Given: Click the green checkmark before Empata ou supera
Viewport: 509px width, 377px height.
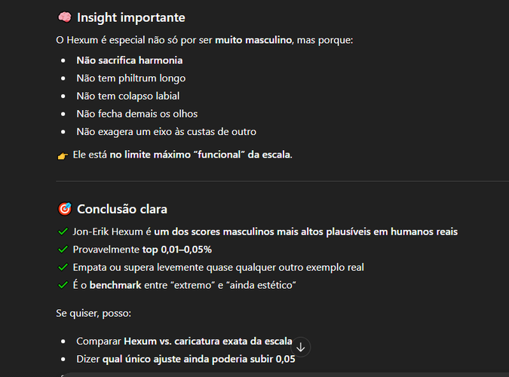Looking at the screenshot, I should (x=63, y=267).
